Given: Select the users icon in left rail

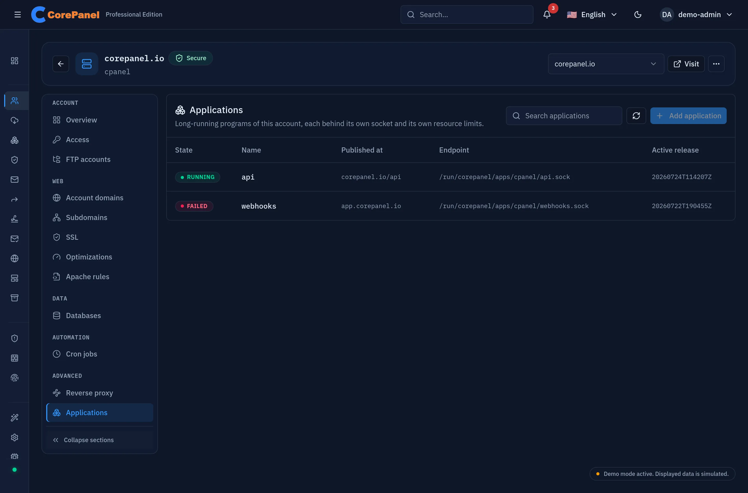Looking at the screenshot, I should coord(15,101).
